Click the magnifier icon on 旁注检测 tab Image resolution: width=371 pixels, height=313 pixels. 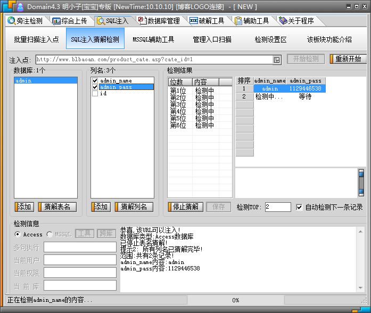11,21
